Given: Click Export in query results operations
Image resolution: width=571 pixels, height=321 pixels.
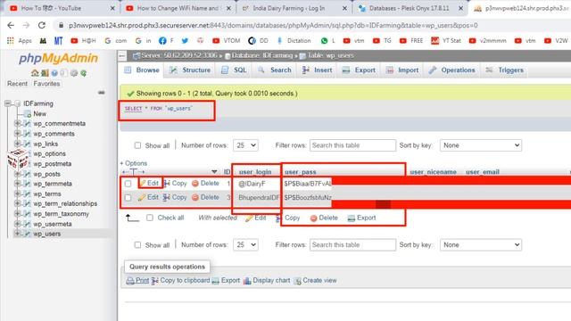Looking at the screenshot, I should click(226, 281).
